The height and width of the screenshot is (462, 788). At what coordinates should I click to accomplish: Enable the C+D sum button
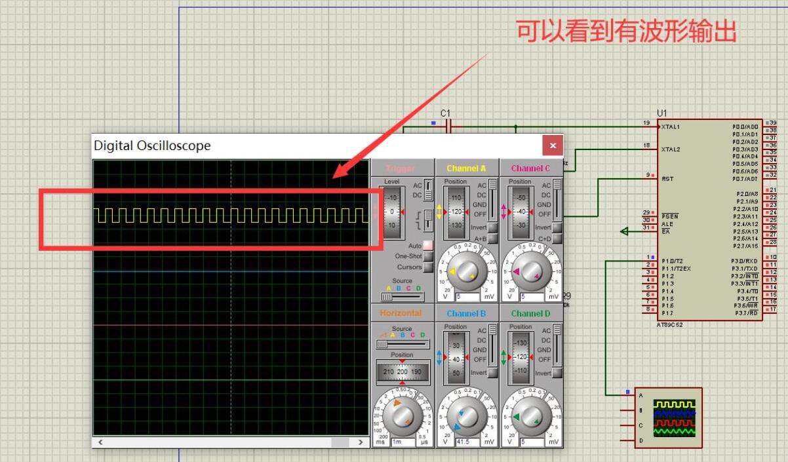[557, 239]
